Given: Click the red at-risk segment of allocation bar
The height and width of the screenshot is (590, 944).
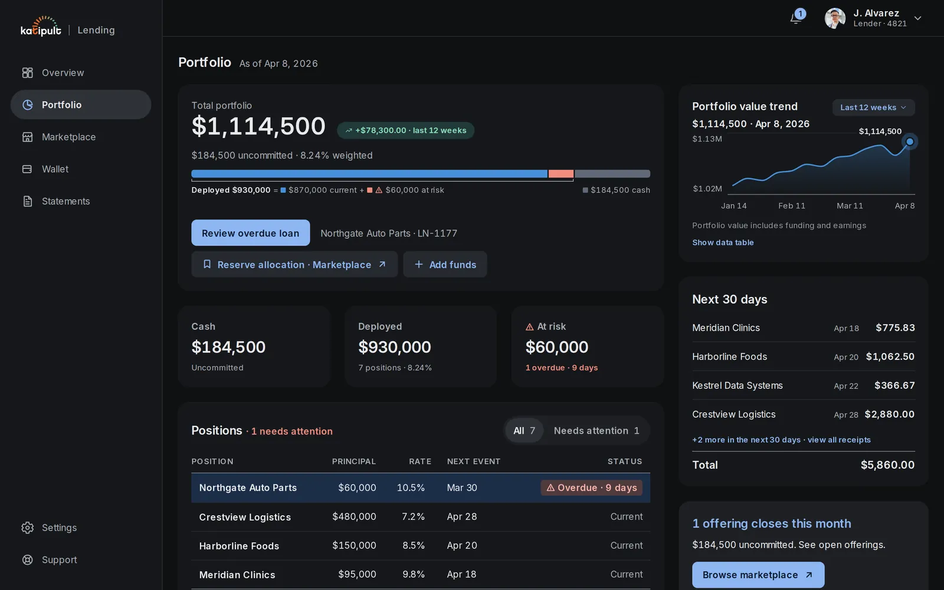Looking at the screenshot, I should pyautogui.click(x=561, y=173).
